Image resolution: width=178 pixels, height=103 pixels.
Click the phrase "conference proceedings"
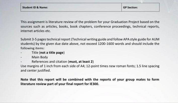coord(112,26)
